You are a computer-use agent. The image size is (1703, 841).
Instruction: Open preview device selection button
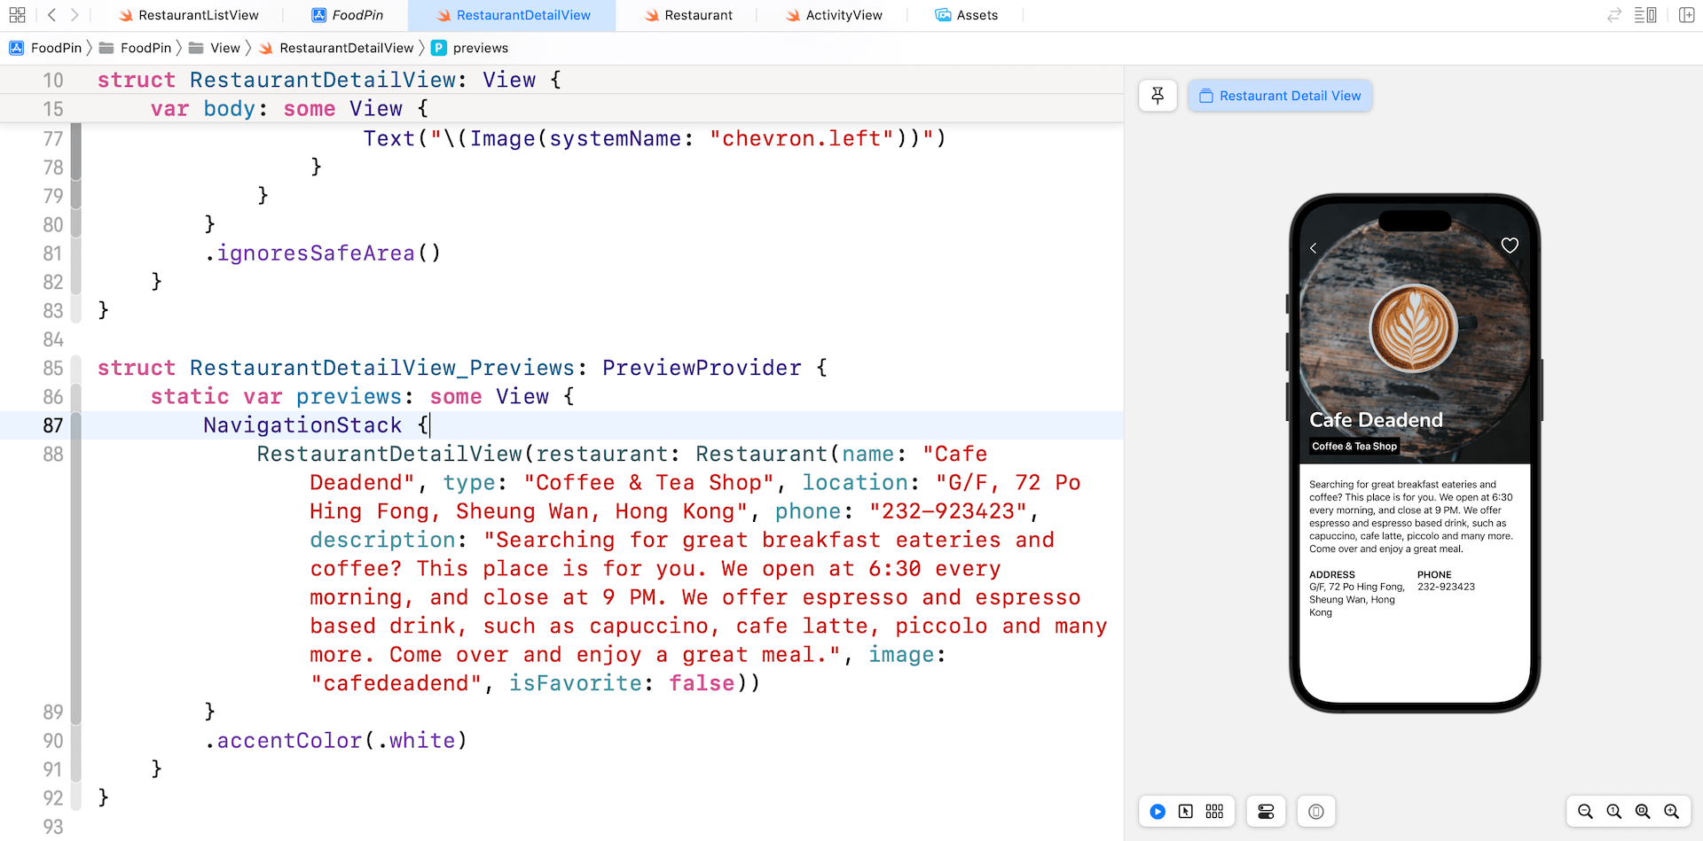[1316, 812]
